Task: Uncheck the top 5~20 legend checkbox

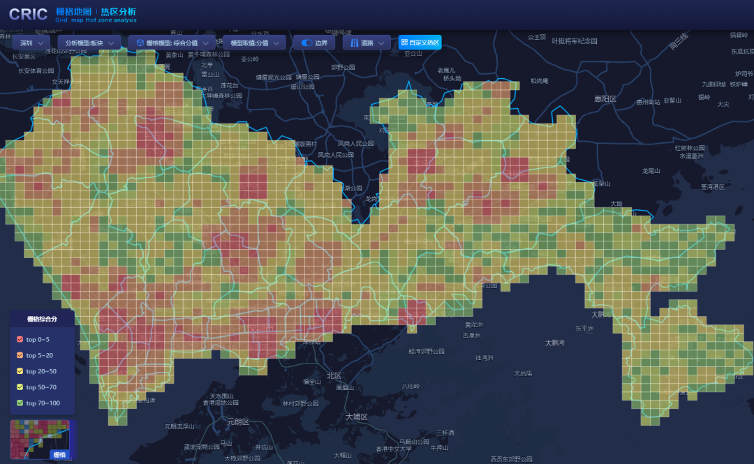Action: 20,355
